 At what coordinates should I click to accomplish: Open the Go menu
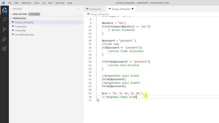[44, 3]
